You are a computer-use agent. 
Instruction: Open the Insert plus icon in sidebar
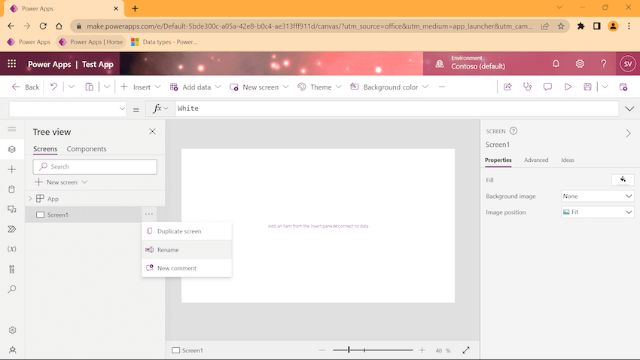(12, 169)
